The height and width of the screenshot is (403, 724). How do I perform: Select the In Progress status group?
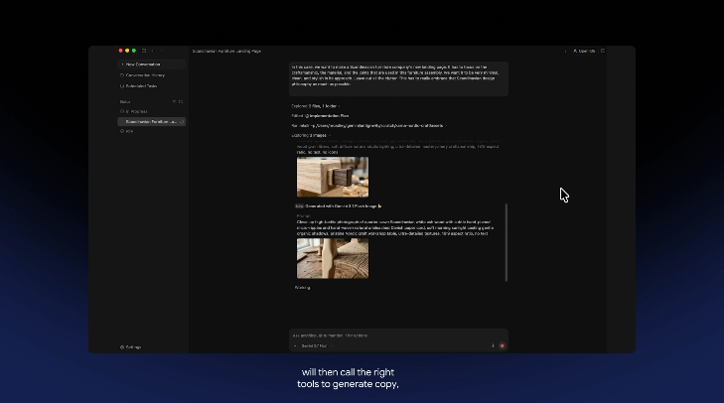(x=134, y=111)
